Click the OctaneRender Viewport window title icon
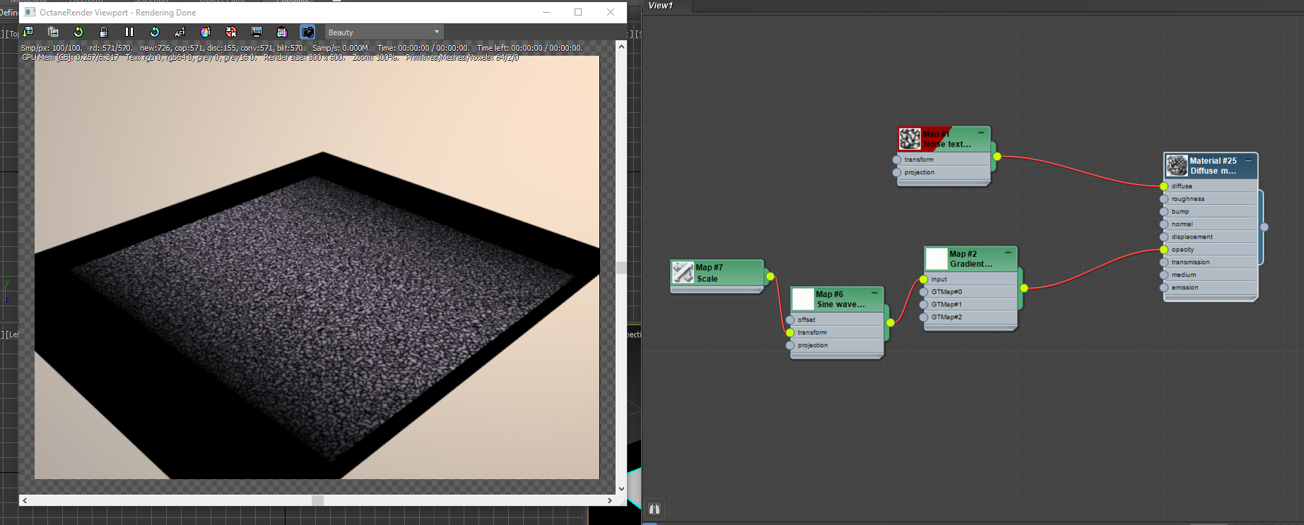 point(30,12)
